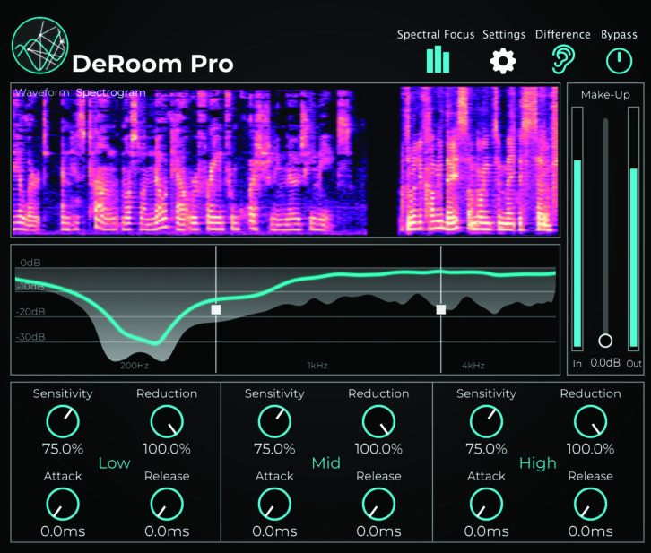Click Low band Reduction knob
651x553 pixels.
click(x=167, y=421)
